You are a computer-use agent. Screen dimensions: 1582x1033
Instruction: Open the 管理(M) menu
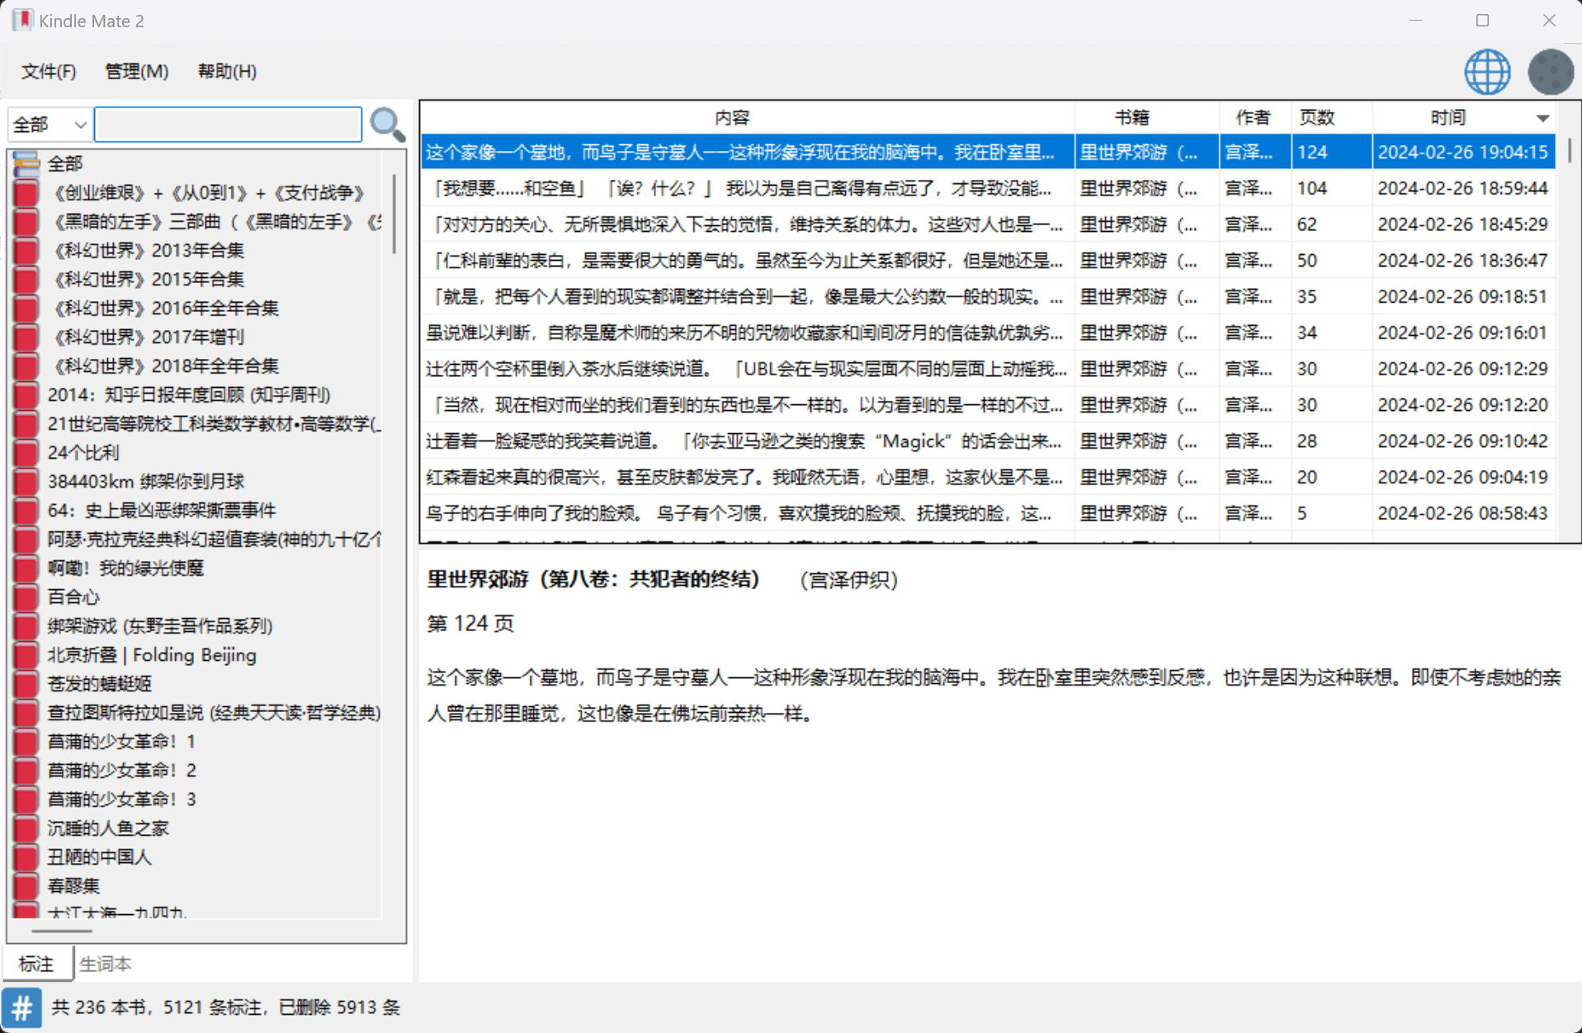pos(136,72)
